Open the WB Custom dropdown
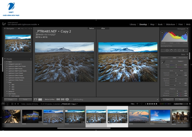Image resolution: width=192 pixels, height=137 pixels. coord(181,61)
